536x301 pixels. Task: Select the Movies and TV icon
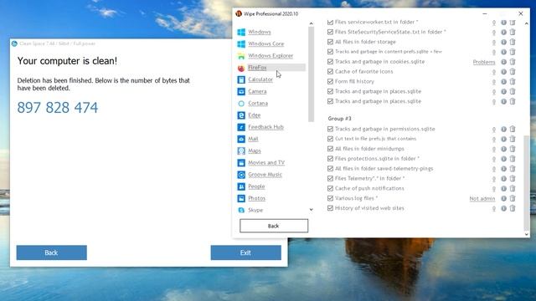(x=241, y=163)
